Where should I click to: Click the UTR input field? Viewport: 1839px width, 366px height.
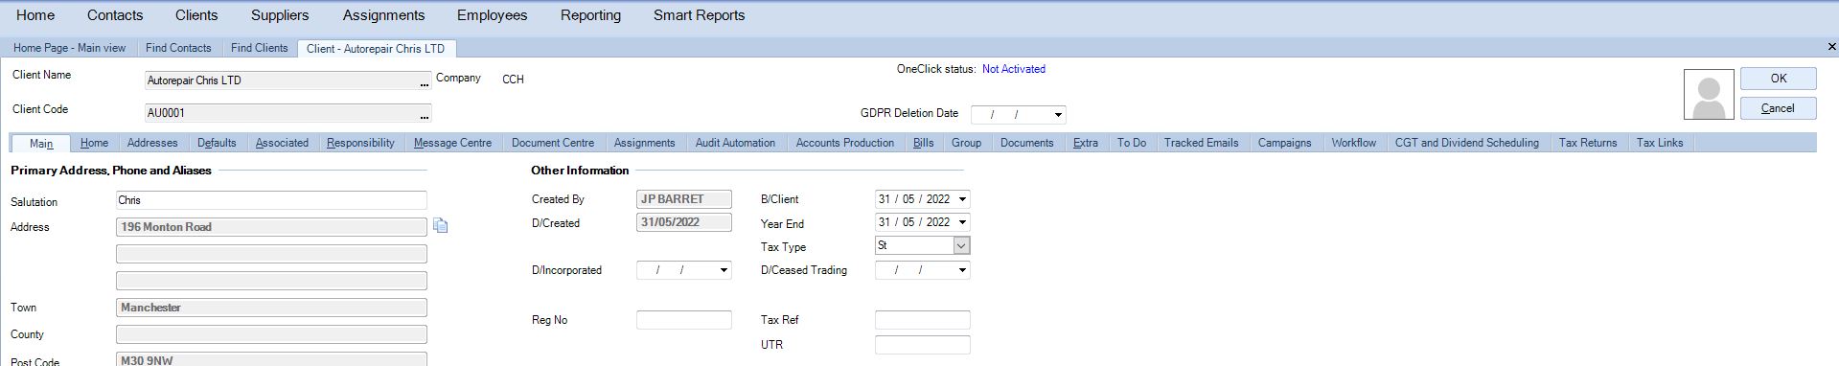[x=923, y=345]
